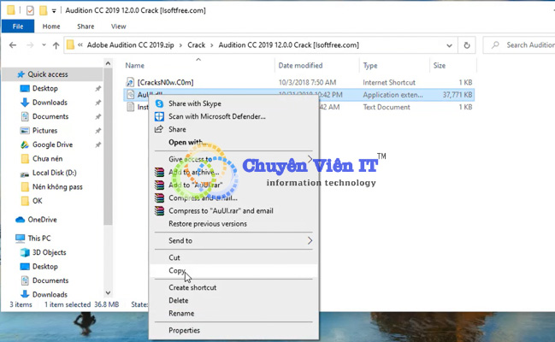
Task: Open the recent locations dropdown arrow
Action: coord(44,45)
